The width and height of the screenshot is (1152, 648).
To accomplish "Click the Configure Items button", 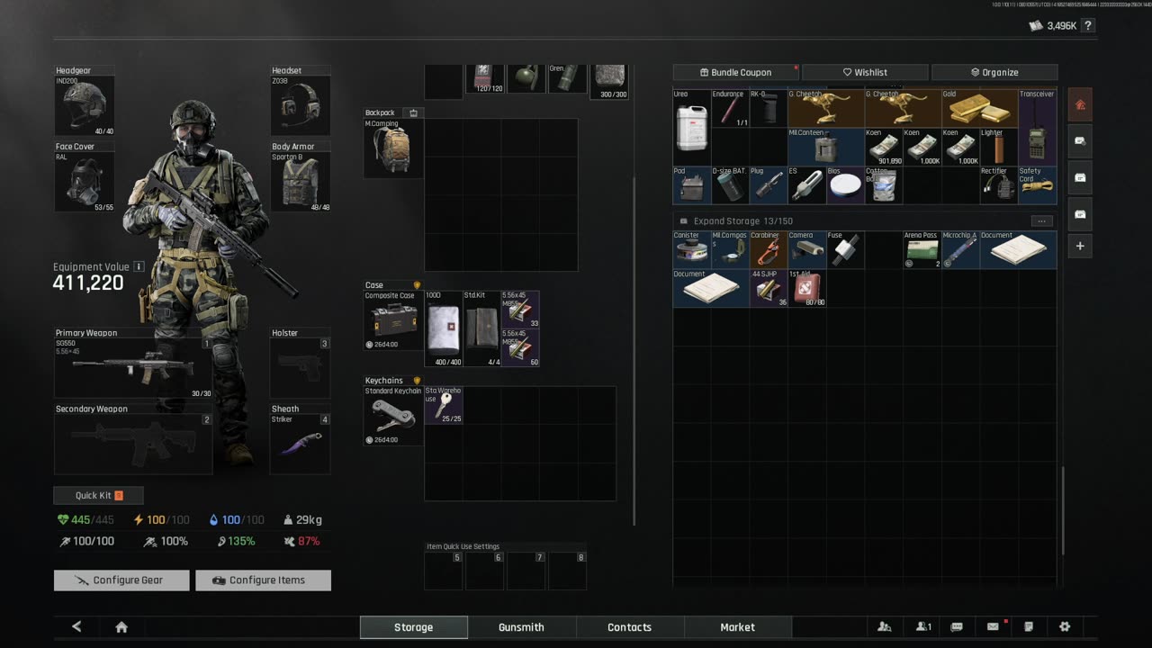I will (x=264, y=580).
